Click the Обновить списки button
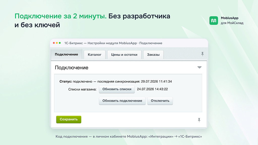258x145 pixels. 117,89
